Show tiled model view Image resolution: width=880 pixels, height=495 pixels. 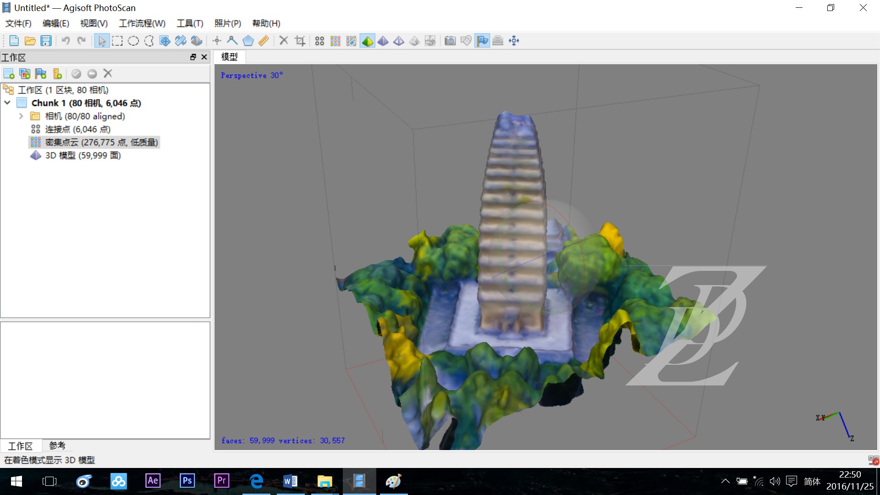pos(430,41)
